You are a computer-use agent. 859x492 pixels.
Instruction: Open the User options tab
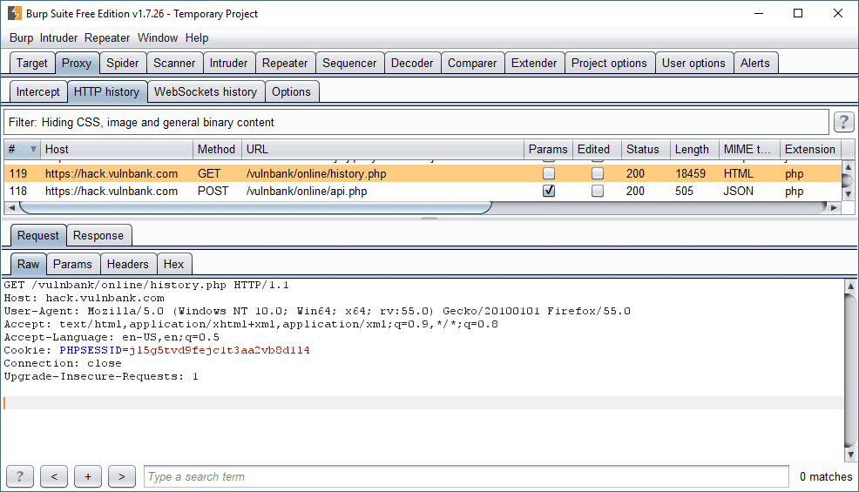pos(693,63)
